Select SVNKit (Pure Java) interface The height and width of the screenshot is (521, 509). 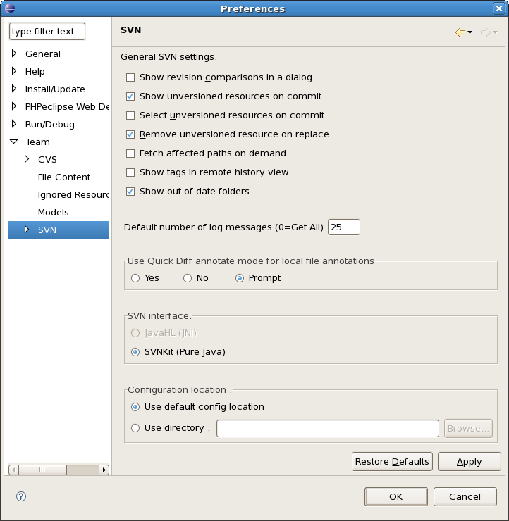coord(135,352)
